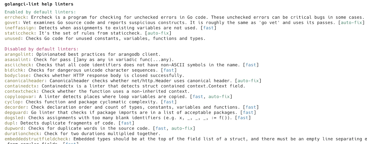Click the 'golangci-lint help linters' command heading
The height and width of the screenshot is (144, 367).
click(x=39, y=4)
